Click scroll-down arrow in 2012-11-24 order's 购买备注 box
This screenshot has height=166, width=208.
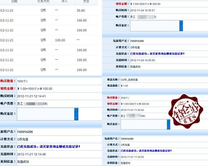pos(181,29)
